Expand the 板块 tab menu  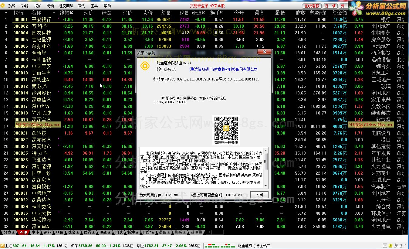click(133, 232)
